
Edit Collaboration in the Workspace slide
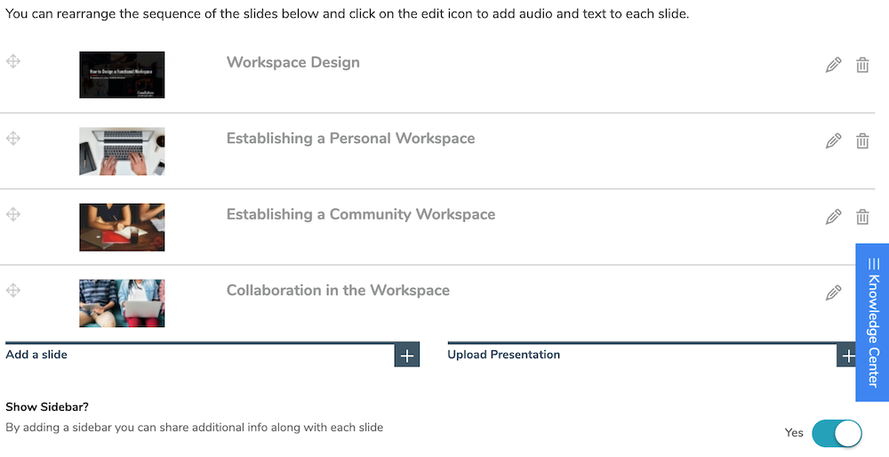pyautogui.click(x=834, y=293)
